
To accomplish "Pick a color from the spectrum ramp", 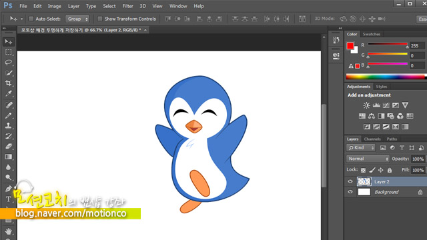I will (x=386, y=77).
